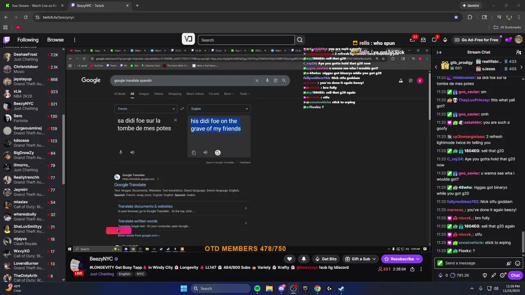The height and width of the screenshot is (295, 525).
Task: Open the Resubscribe dropdown
Action: coord(402,259)
